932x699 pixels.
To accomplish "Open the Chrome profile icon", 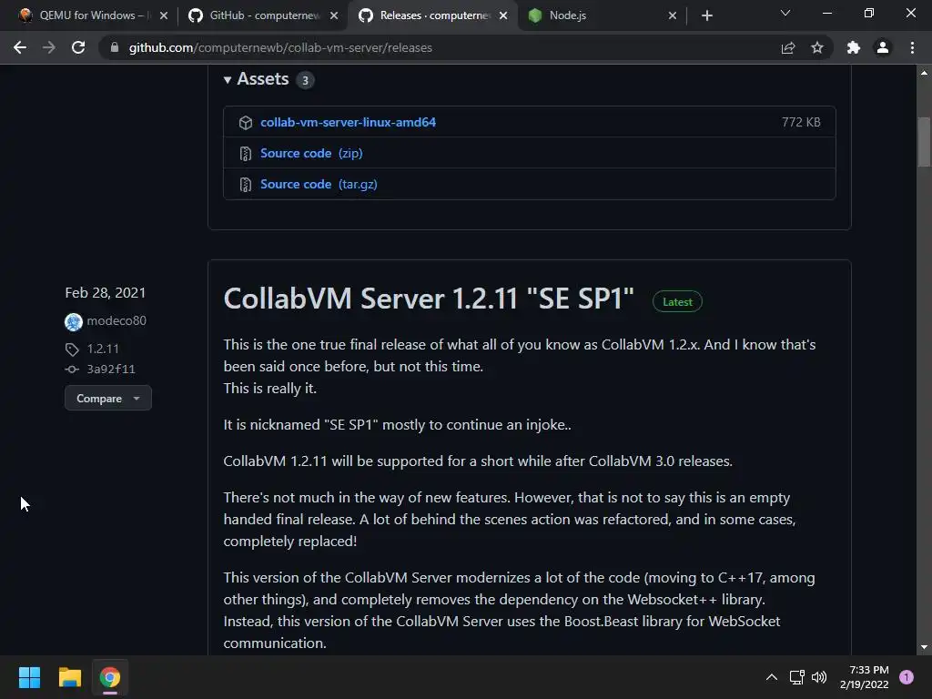I will [883, 47].
